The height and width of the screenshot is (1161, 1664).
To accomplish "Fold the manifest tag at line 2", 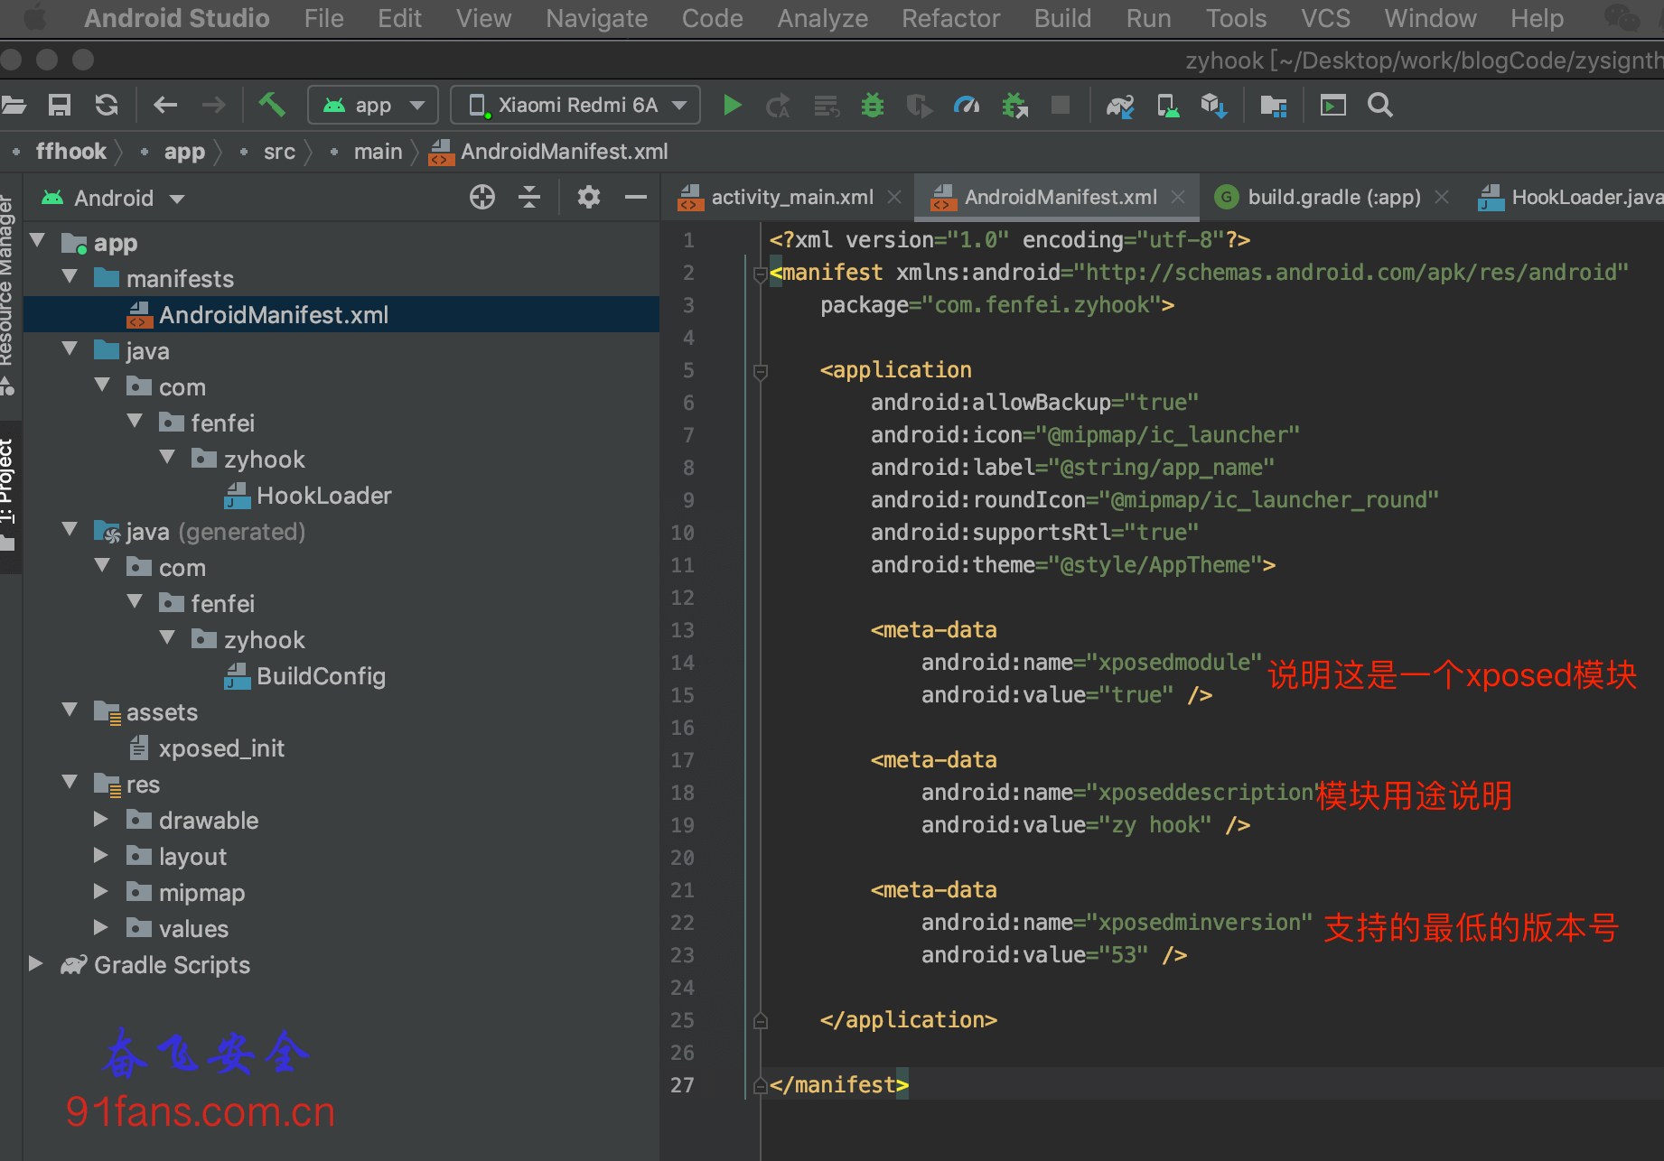I will 761,273.
